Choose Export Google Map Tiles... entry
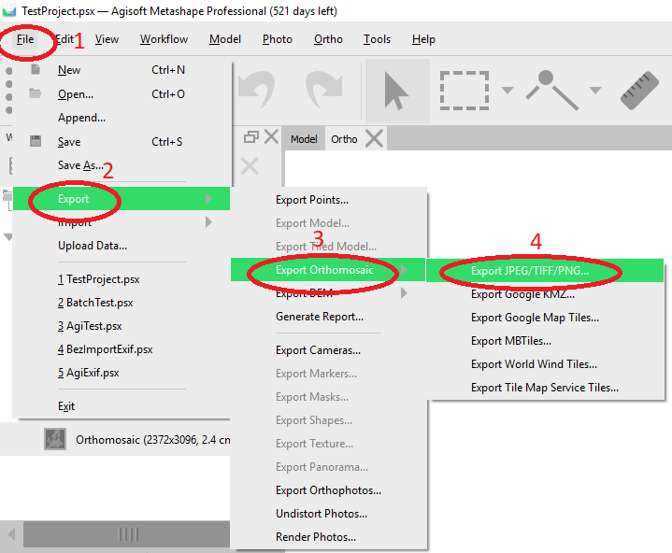 (545, 318)
